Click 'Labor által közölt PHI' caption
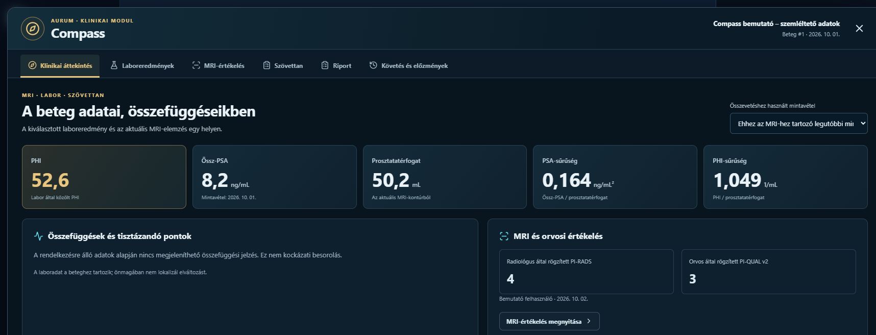876x335 pixels. coord(55,197)
